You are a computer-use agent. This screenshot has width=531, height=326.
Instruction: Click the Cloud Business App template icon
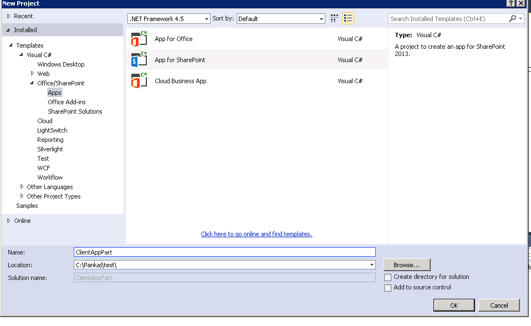[139, 80]
